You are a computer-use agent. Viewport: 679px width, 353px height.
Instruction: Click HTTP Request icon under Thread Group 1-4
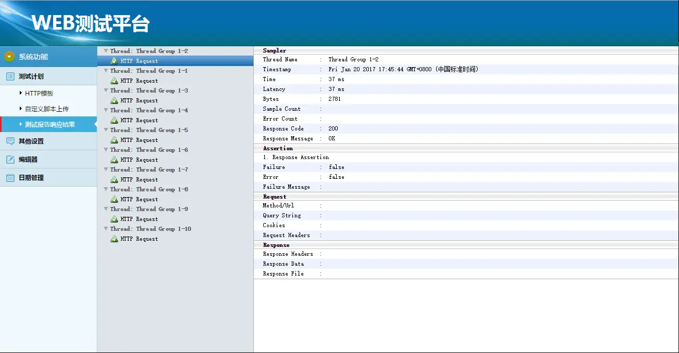[x=114, y=120]
